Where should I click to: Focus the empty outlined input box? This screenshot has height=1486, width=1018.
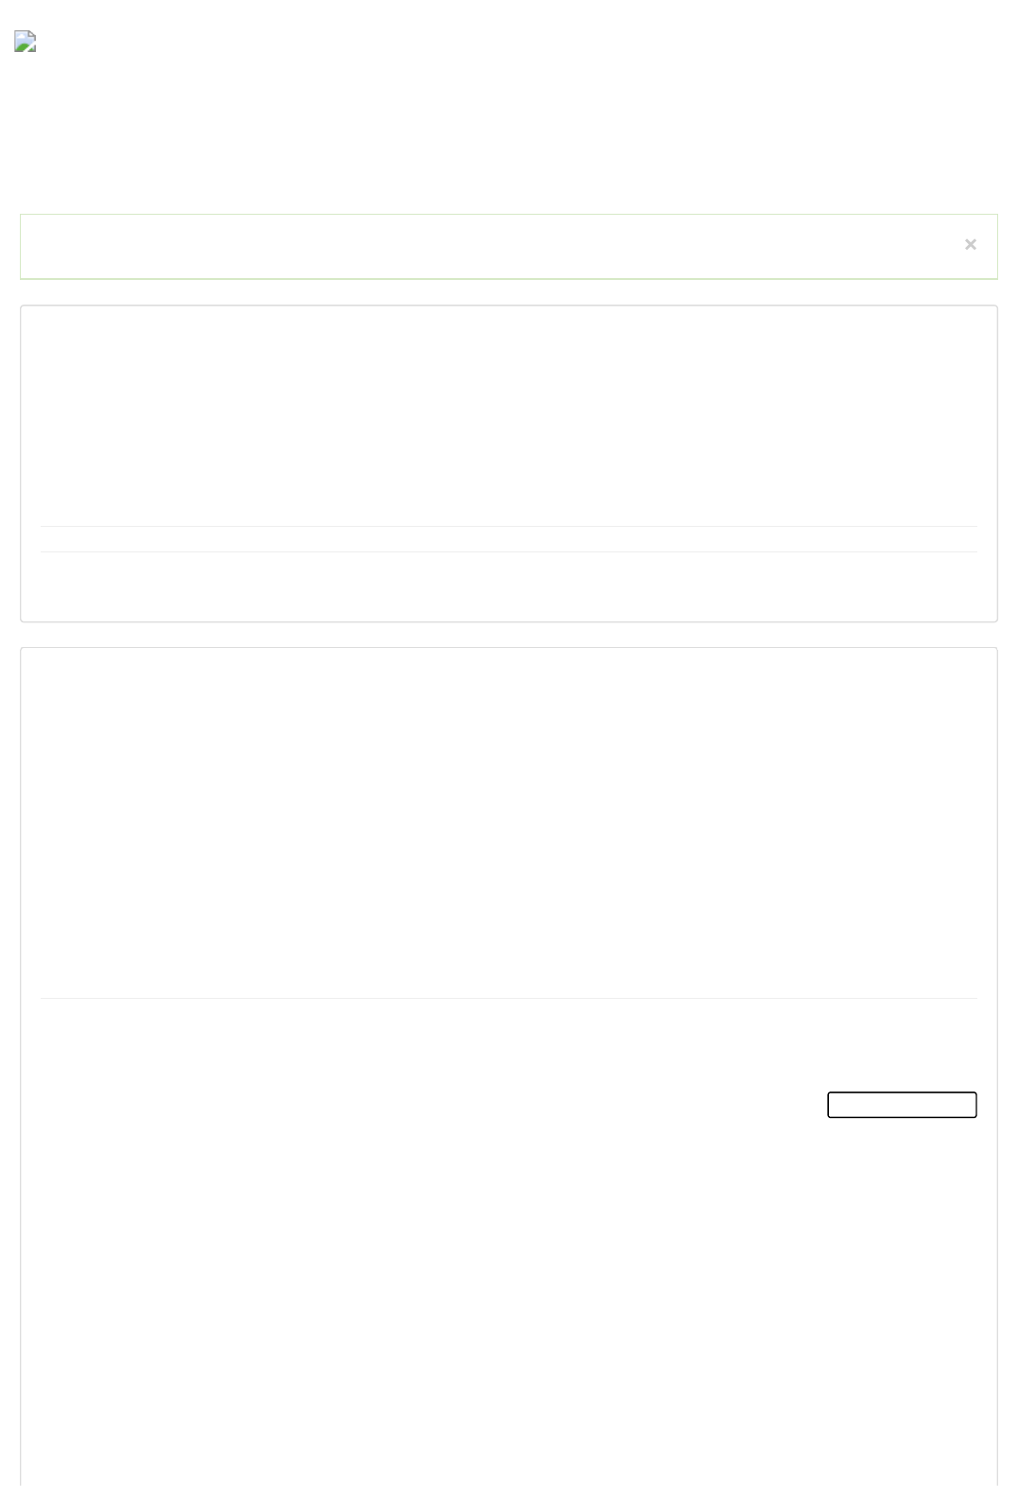point(902,1105)
